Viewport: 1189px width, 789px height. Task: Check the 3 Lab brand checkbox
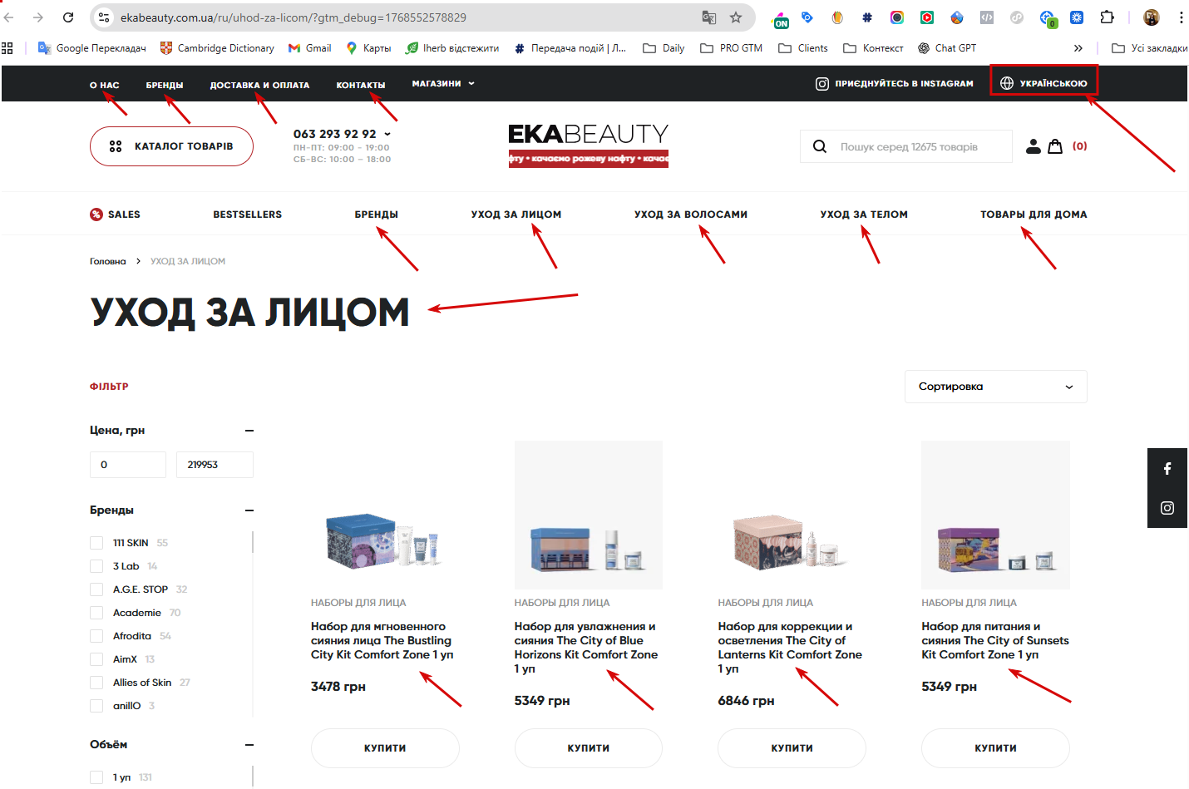(x=96, y=566)
